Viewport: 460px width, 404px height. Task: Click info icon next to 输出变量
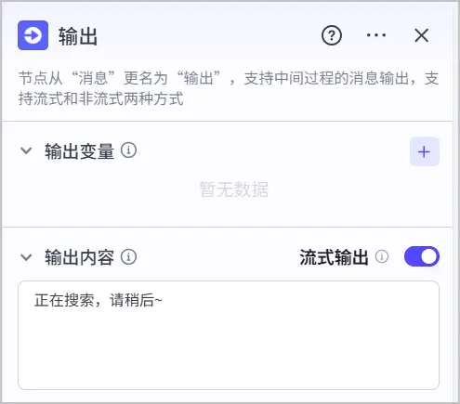[x=128, y=150]
